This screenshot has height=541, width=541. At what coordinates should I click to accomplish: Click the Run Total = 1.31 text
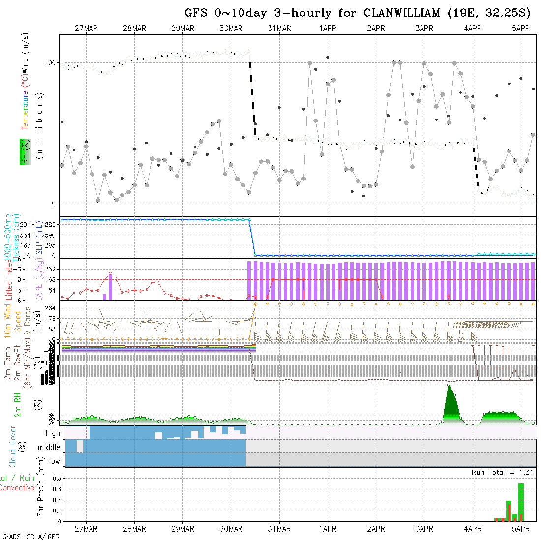(x=502, y=472)
